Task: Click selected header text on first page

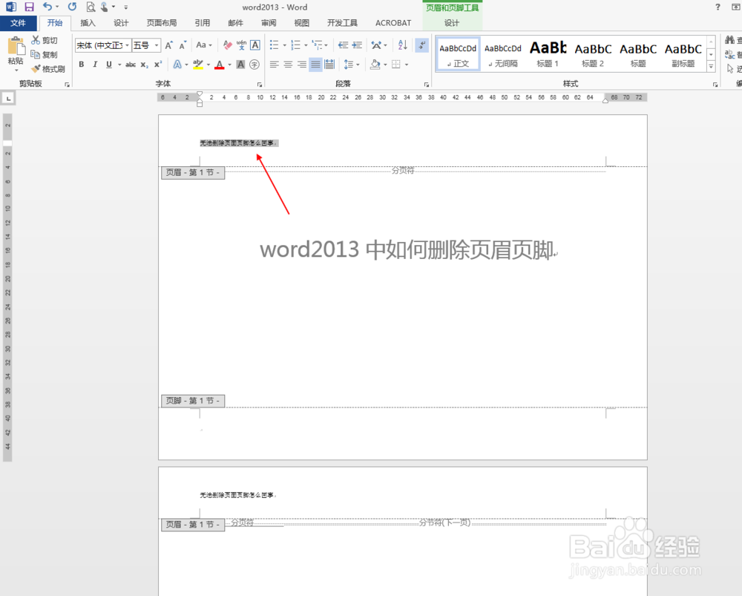Action: (x=239, y=143)
